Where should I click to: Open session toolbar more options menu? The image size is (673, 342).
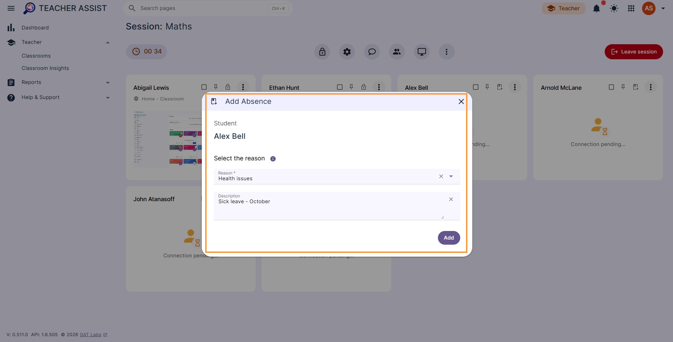pos(446,52)
